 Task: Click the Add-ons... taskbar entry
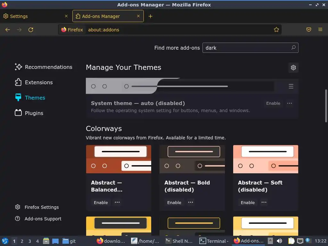[248, 241]
